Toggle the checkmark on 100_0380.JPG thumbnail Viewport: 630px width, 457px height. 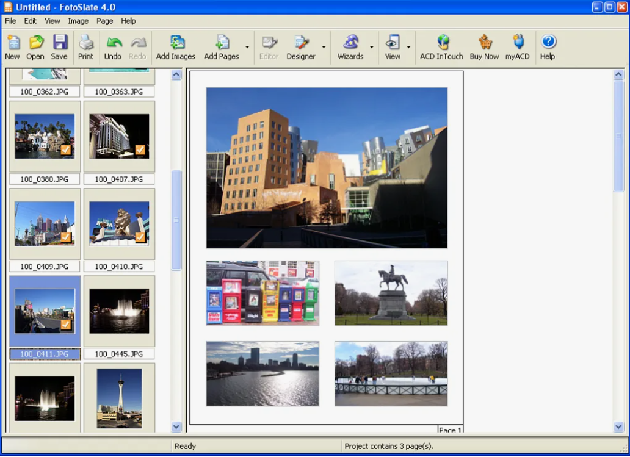click(66, 149)
